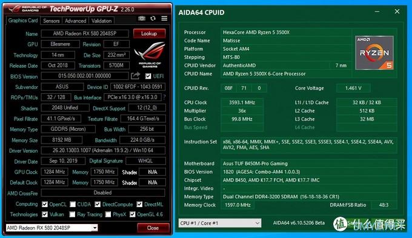Toggle the CUDA checkbox

click(73, 204)
